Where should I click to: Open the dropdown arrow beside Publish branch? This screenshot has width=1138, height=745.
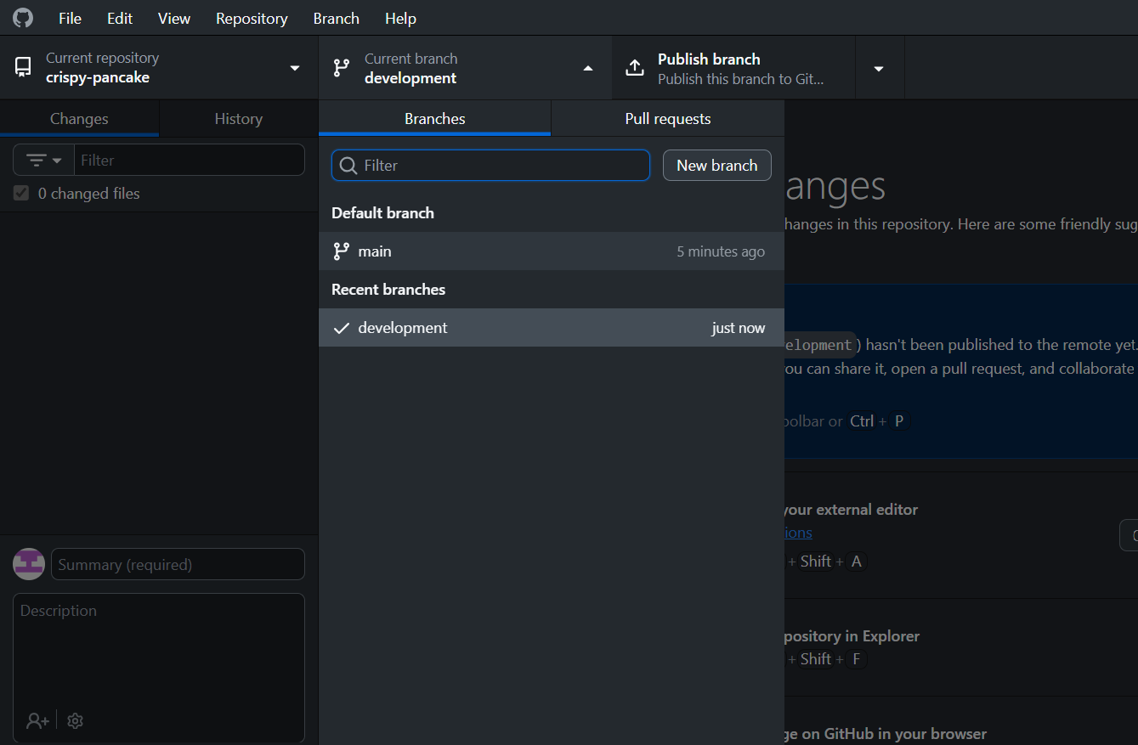[880, 68]
